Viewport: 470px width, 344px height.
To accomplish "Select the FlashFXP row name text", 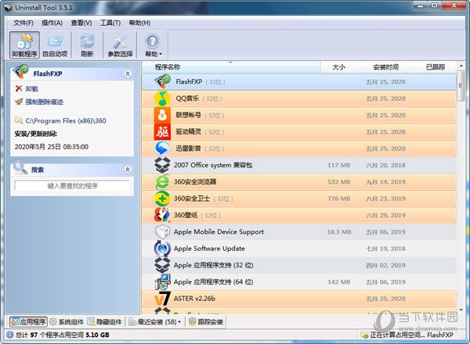I will point(189,81).
